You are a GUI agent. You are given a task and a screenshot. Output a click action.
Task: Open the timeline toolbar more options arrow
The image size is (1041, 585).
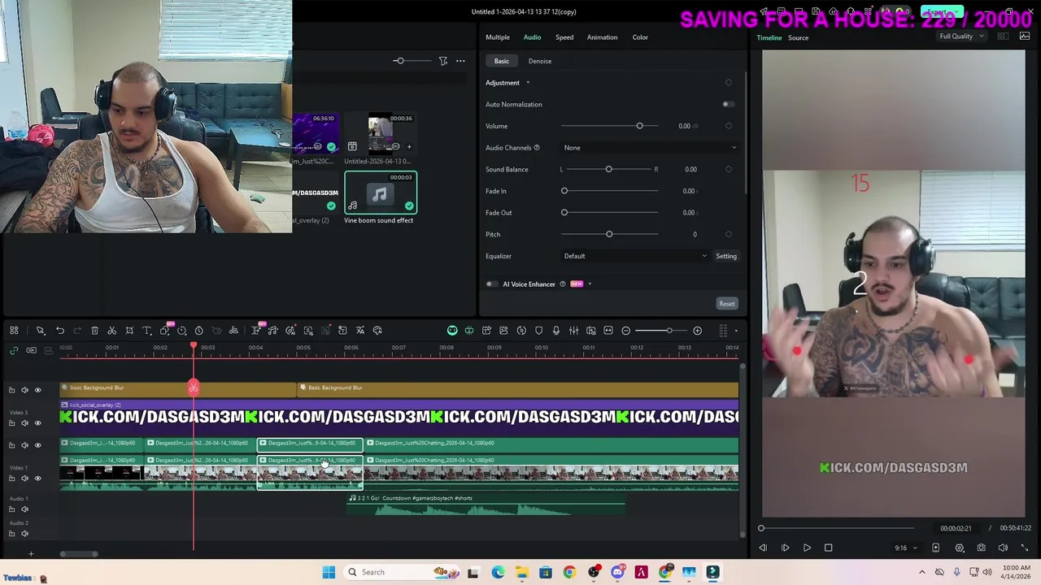[736, 331]
